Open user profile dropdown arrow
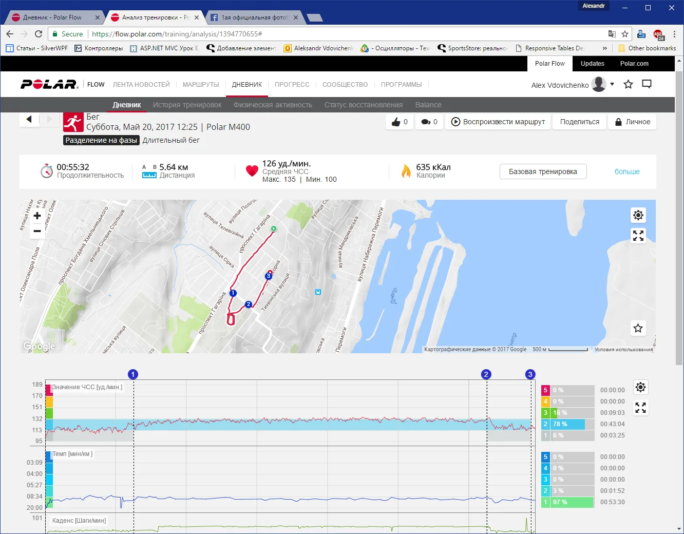This screenshot has width=684, height=534. click(612, 84)
